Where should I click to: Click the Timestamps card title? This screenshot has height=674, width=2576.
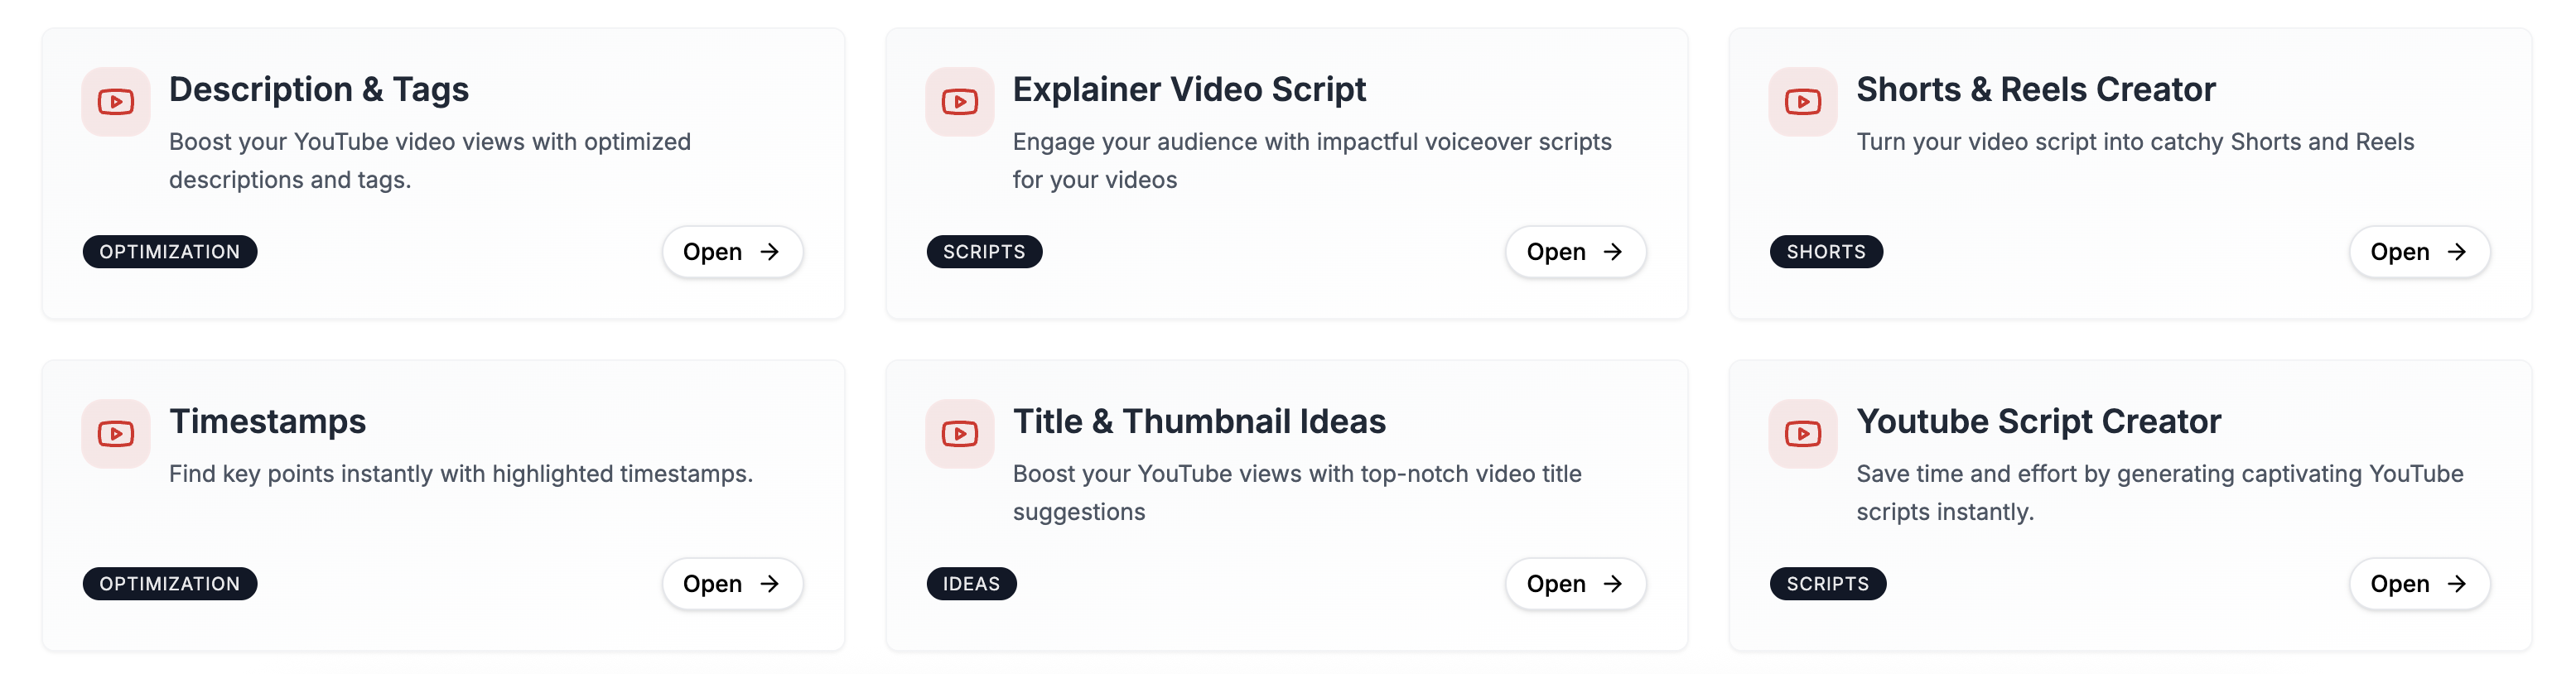[268, 422]
